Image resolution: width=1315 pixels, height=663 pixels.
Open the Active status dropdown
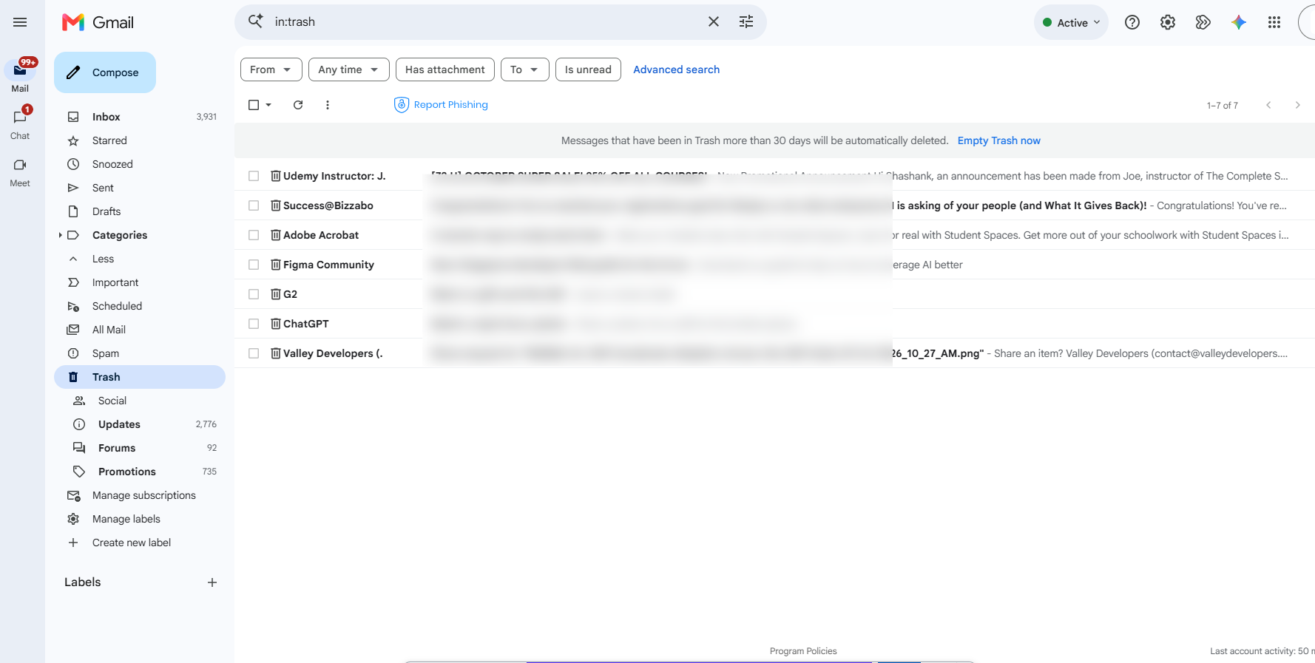point(1071,22)
